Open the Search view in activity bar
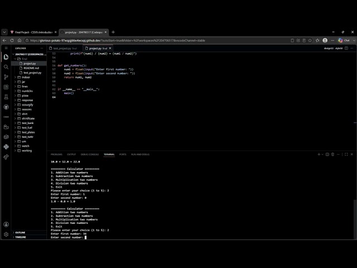Image resolution: width=357 pixels, height=268 pixels. point(6,67)
